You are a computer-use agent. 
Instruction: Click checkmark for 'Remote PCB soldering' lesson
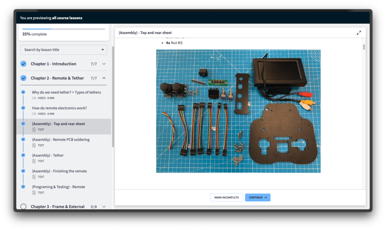point(23,140)
